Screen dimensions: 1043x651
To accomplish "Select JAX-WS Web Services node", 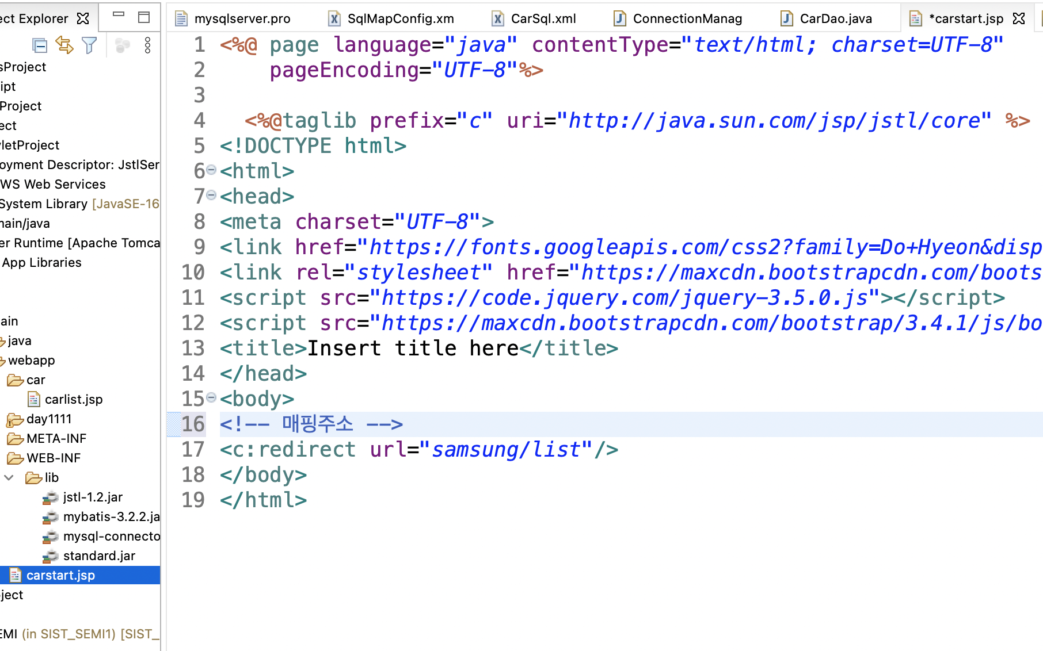I will [53, 184].
